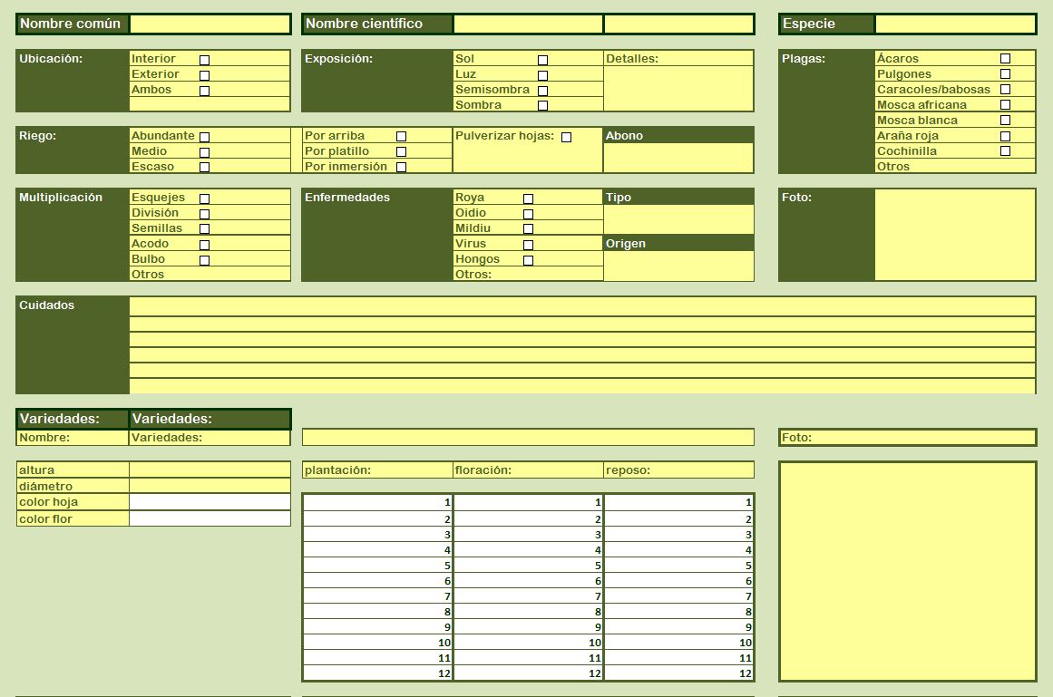Select the Ambos checkbox
Viewport: 1053px width, 697px height.
(205, 92)
